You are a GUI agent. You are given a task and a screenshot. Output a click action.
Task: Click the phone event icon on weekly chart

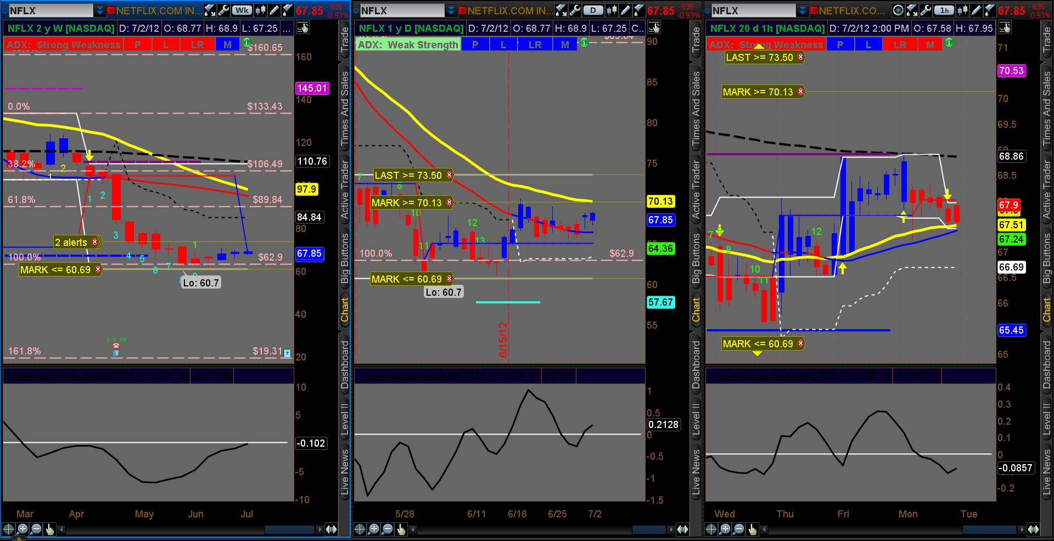click(116, 347)
